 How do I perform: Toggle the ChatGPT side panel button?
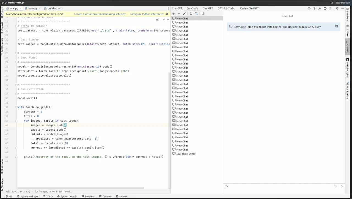click(x=348, y=47)
